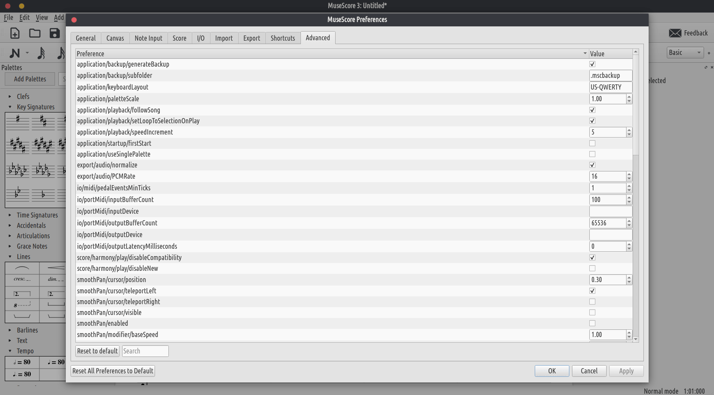
Task: Enable application/startup/firstStart checkbox
Action: [x=592, y=143]
